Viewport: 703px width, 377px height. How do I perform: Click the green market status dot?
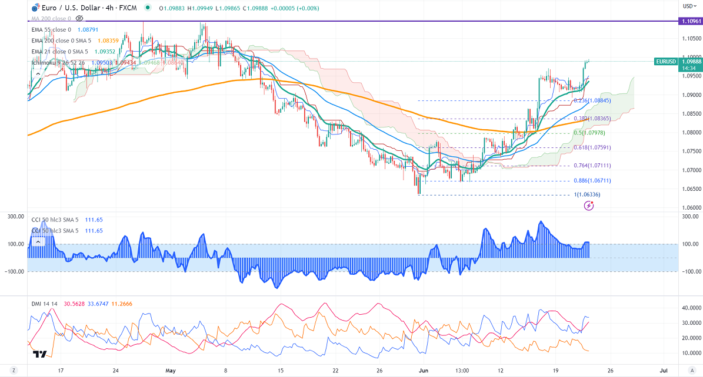(x=148, y=8)
